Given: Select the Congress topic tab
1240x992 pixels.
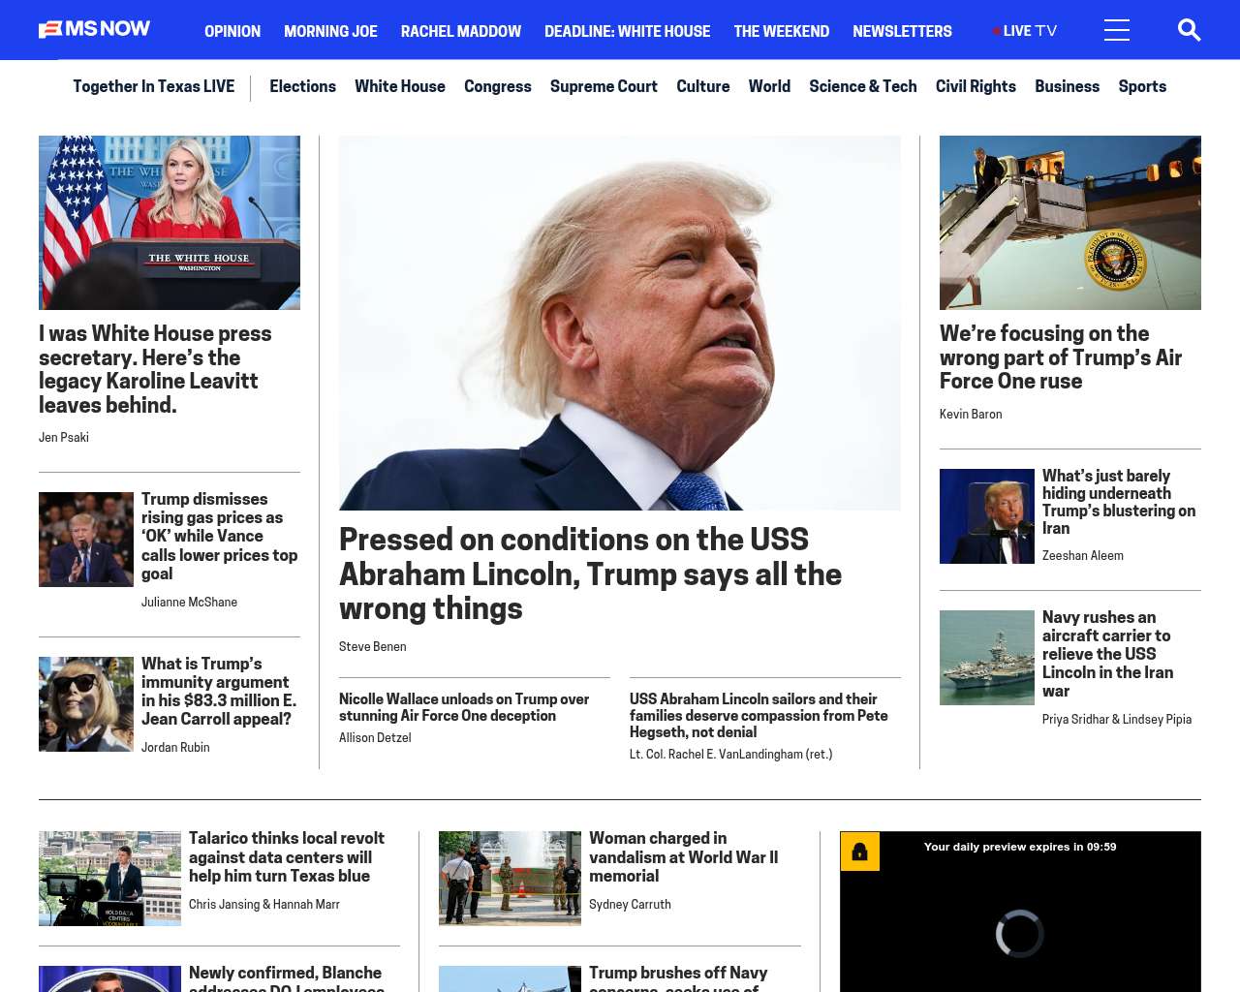Looking at the screenshot, I should (498, 86).
